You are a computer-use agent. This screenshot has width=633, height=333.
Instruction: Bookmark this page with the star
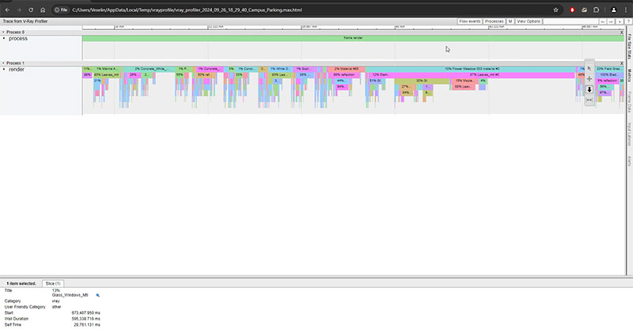[555, 10]
